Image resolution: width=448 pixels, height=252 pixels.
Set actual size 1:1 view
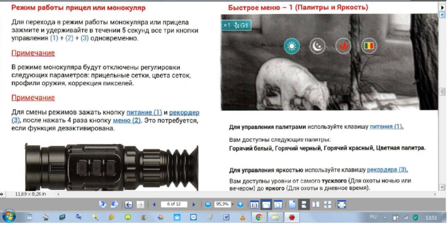(x=254, y=205)
